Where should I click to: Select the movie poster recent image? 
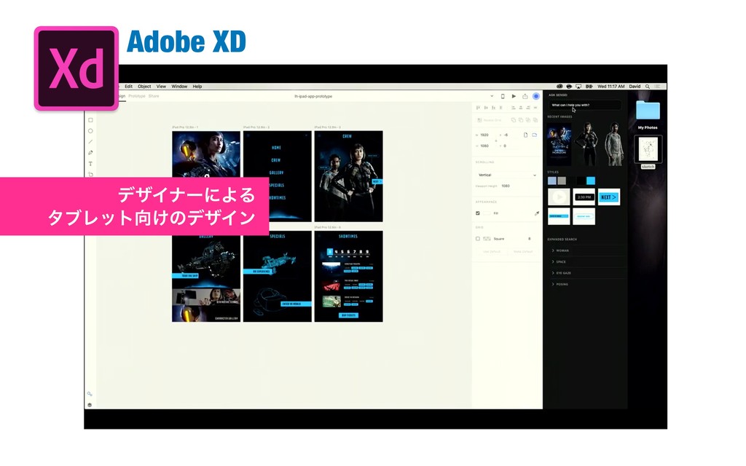(x=559, y=144)
